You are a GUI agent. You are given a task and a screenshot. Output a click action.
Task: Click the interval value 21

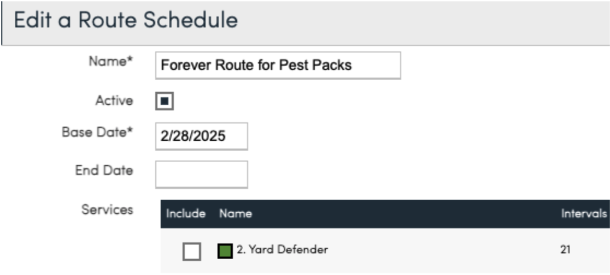565,250
